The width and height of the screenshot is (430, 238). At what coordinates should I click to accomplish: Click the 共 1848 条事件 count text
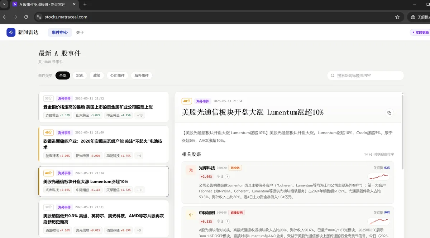click(51, 62)
